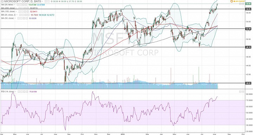Image resolution: width=253 pixels, height=135 pixels.
Task: Open MA (200, close) format settings icon
Action: (22, 8)
